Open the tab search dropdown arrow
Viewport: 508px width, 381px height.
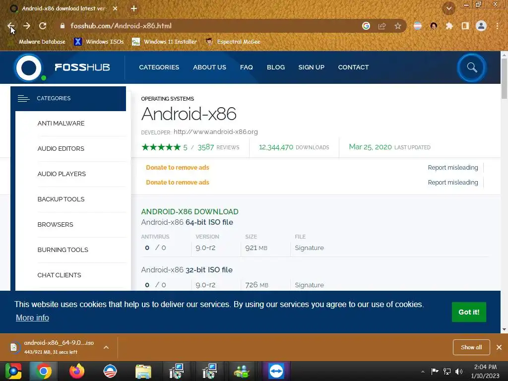point(449,8)
